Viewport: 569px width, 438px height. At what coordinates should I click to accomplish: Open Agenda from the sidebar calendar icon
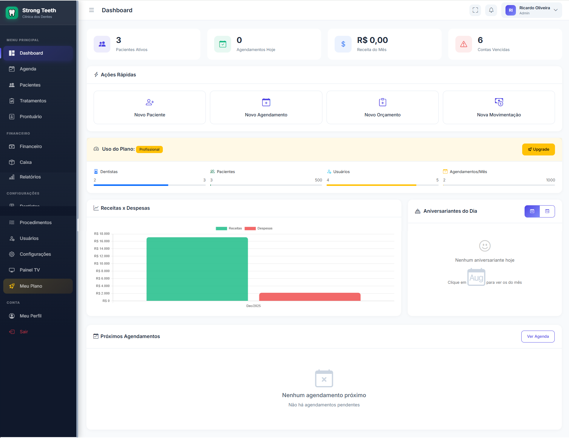(12, 69)
